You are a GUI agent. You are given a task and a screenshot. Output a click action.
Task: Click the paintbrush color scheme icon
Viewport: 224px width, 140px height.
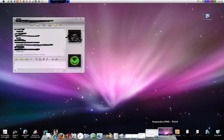[x=61, y=25]
